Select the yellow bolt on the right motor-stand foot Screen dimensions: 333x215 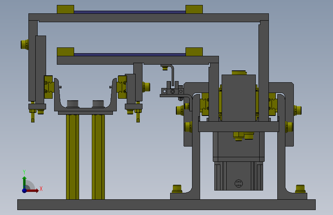[300, 189]
